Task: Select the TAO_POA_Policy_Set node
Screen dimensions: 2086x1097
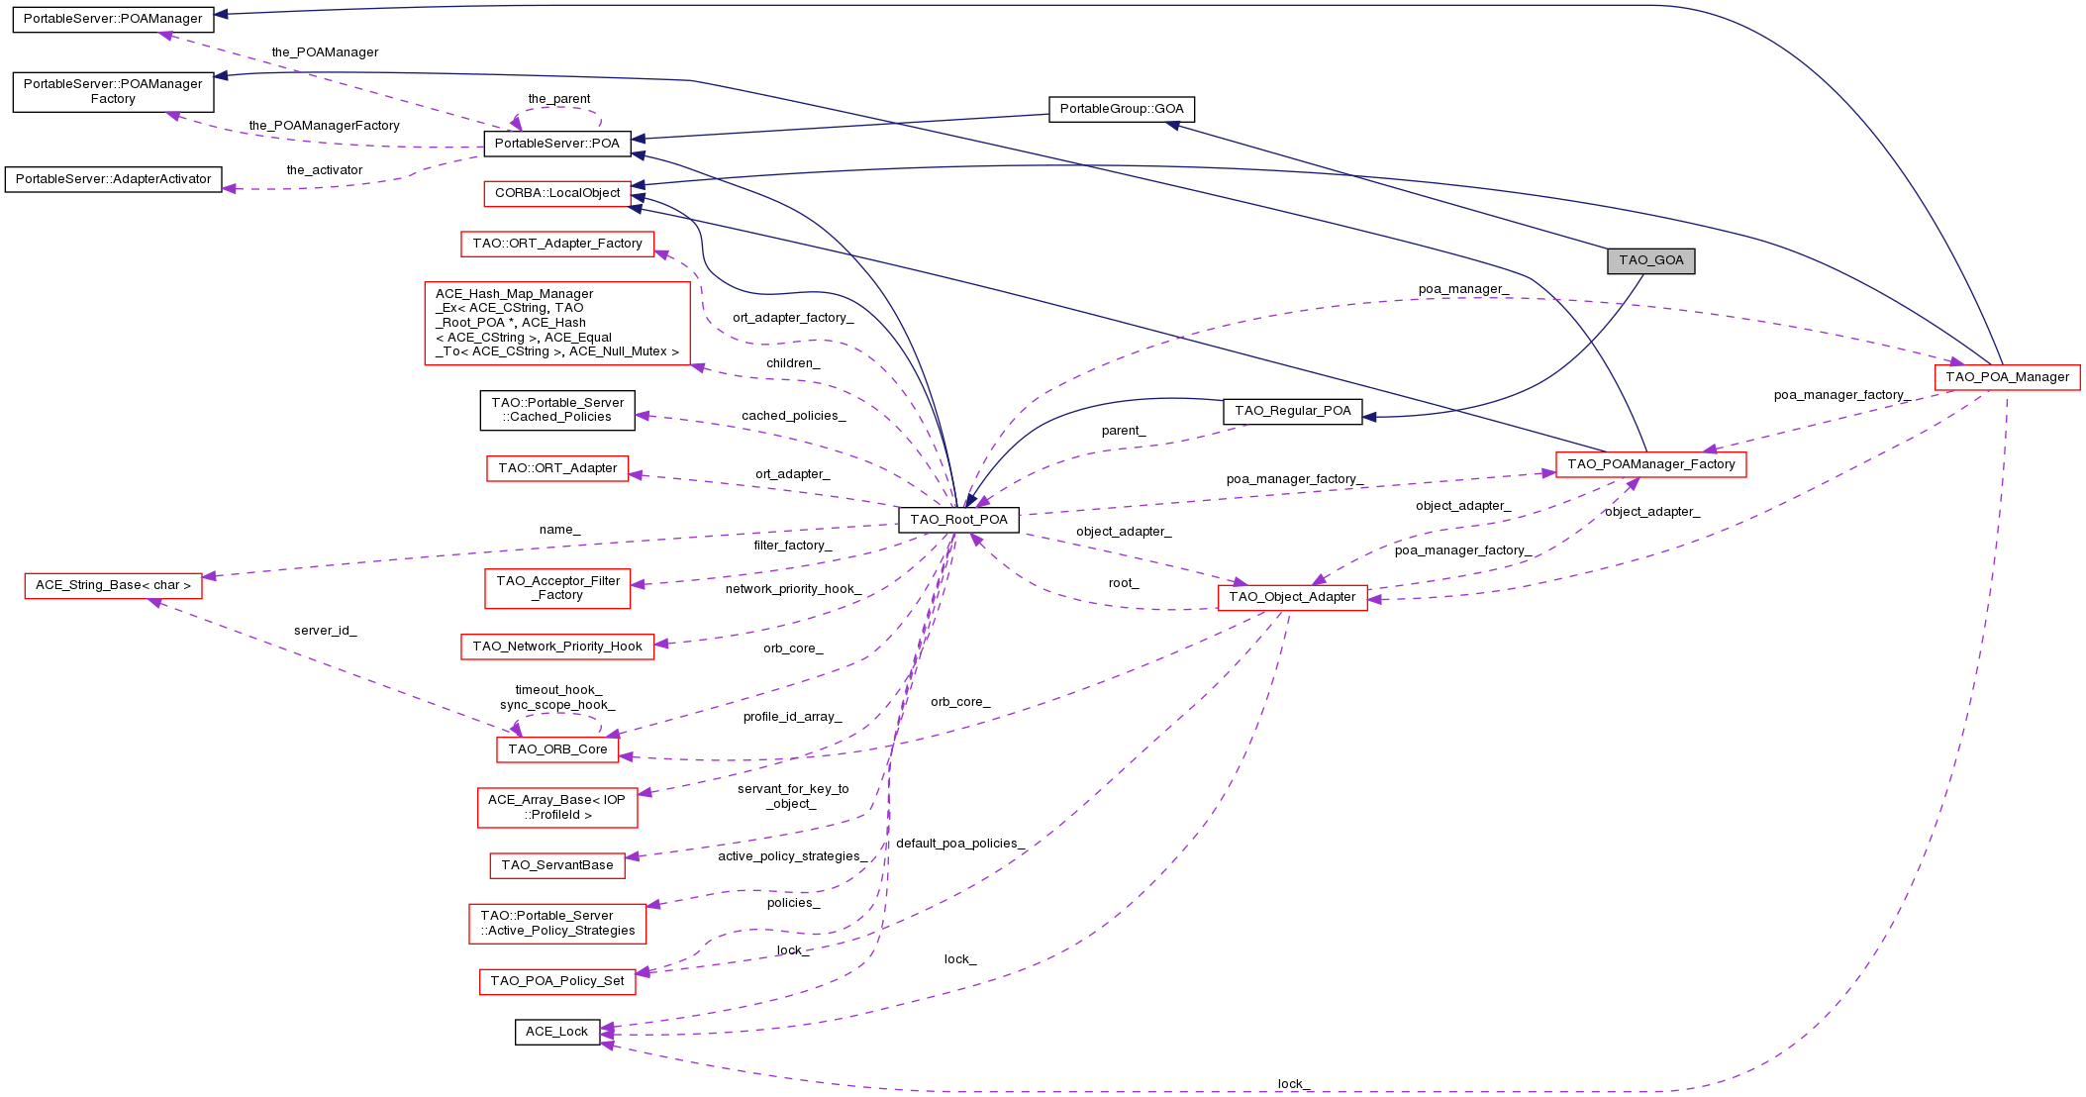Action: pyautogui.click(x=556, y=981)
